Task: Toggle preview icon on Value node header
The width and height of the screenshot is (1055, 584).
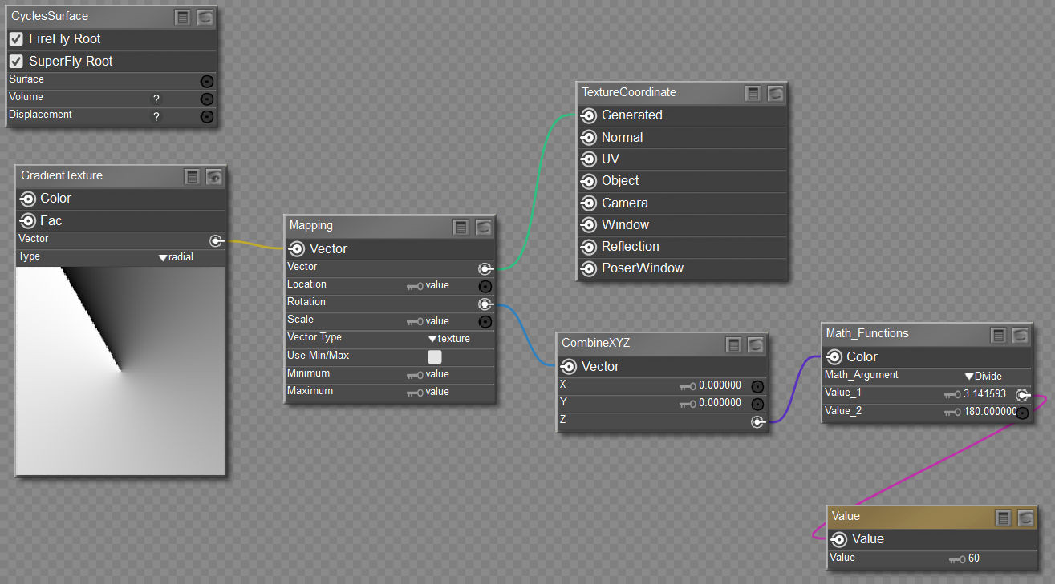Action: click(1025, 518)
